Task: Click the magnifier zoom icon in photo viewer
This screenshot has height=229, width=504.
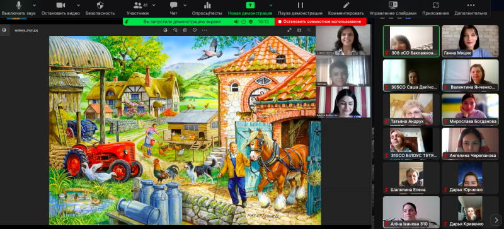Action: pos(309,30)
